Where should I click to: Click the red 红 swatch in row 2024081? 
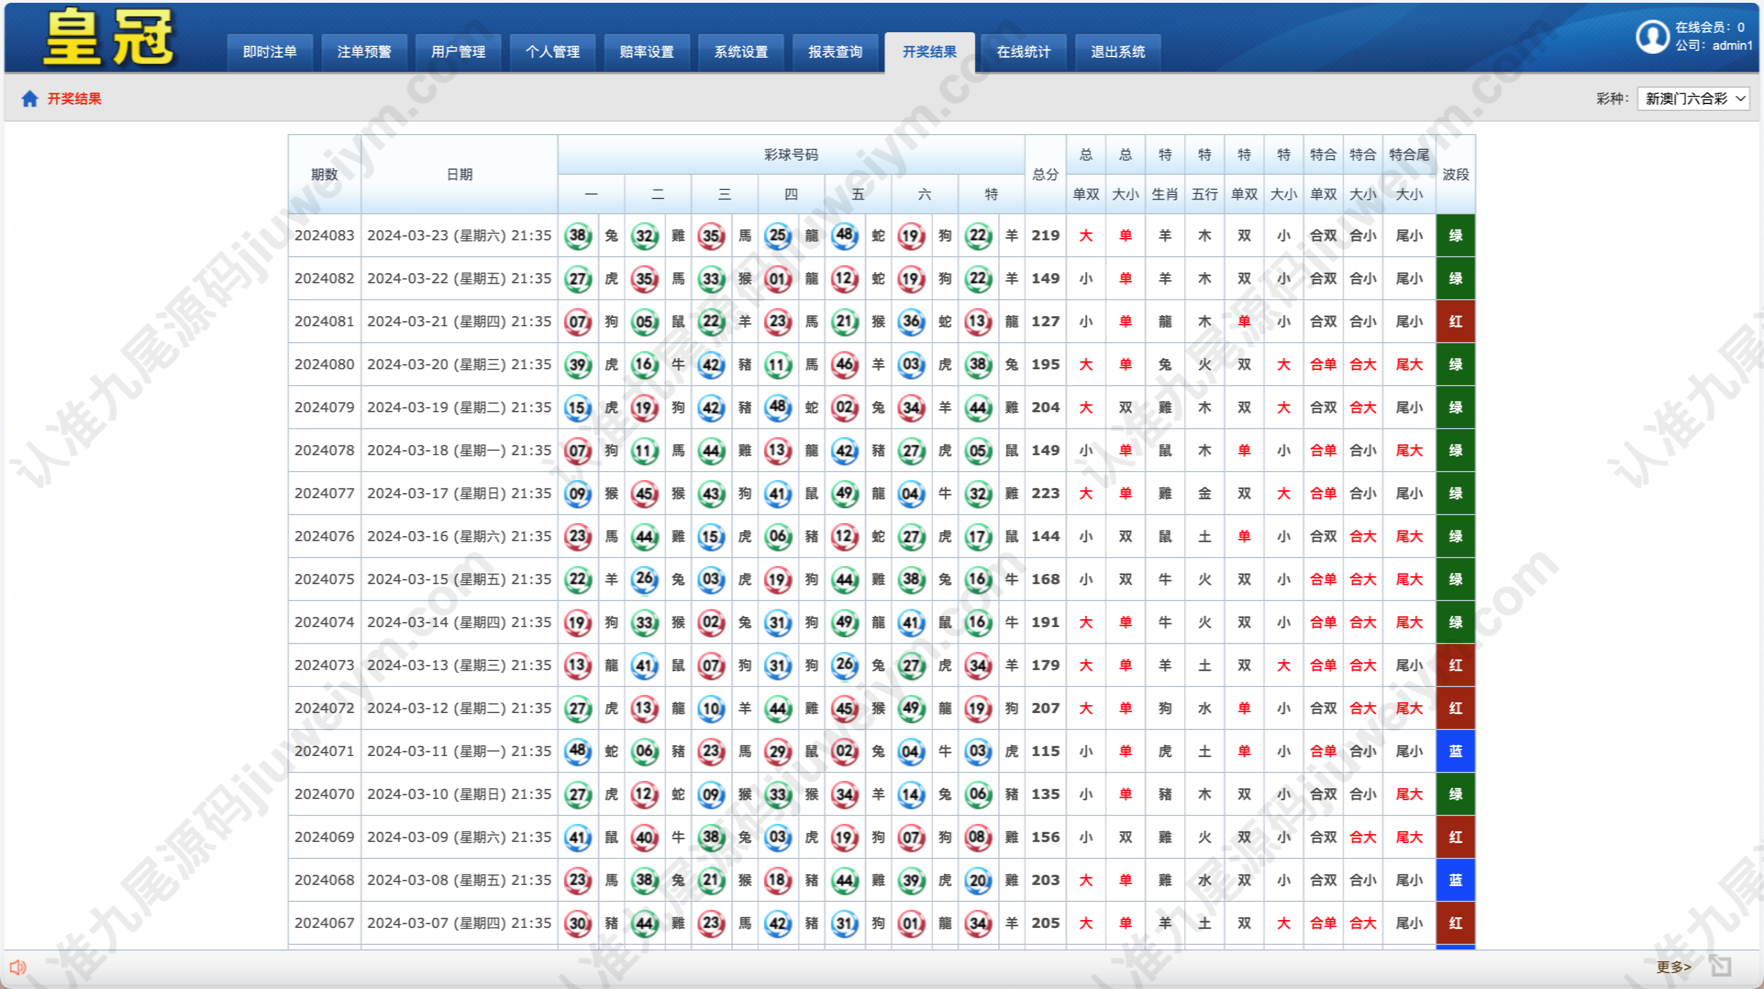1455,321
